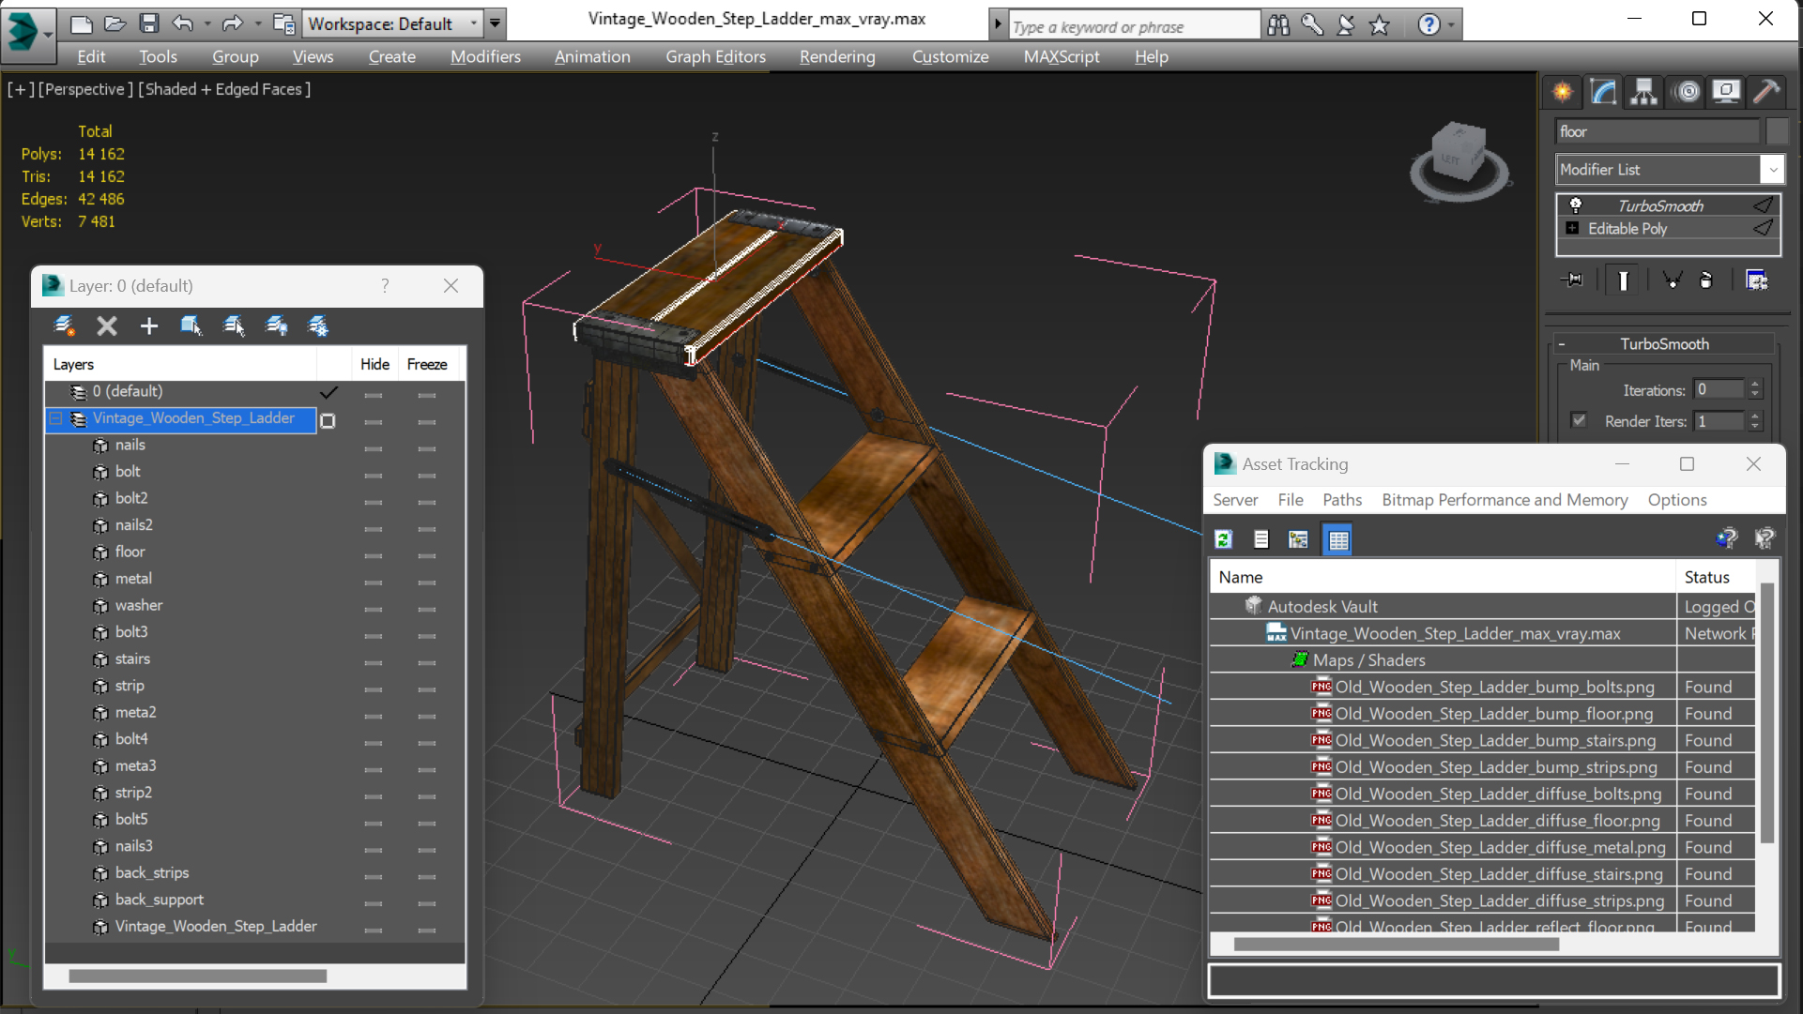Click the Asset Tracking vertical scrollbar

point(1767,714)
